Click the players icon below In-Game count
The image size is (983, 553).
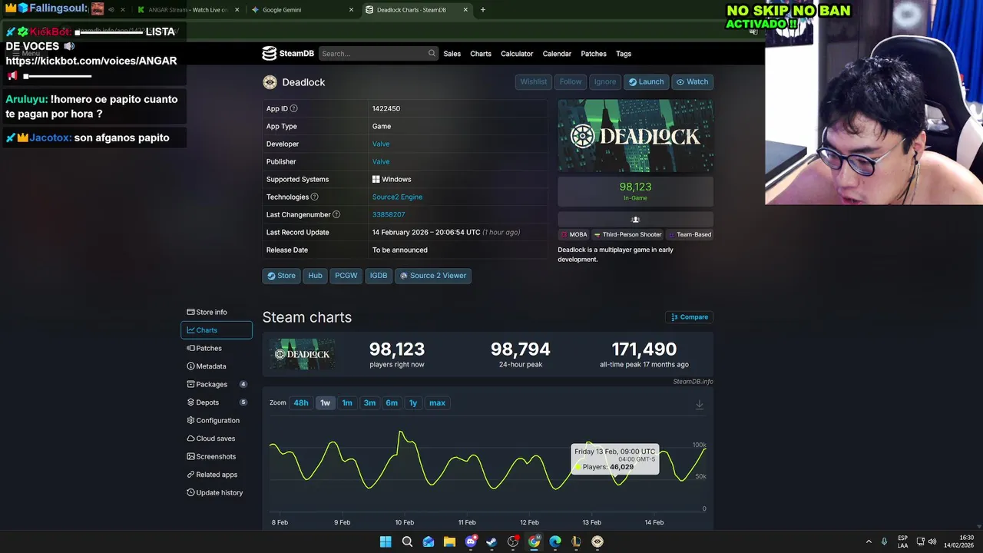coord(635,220)
